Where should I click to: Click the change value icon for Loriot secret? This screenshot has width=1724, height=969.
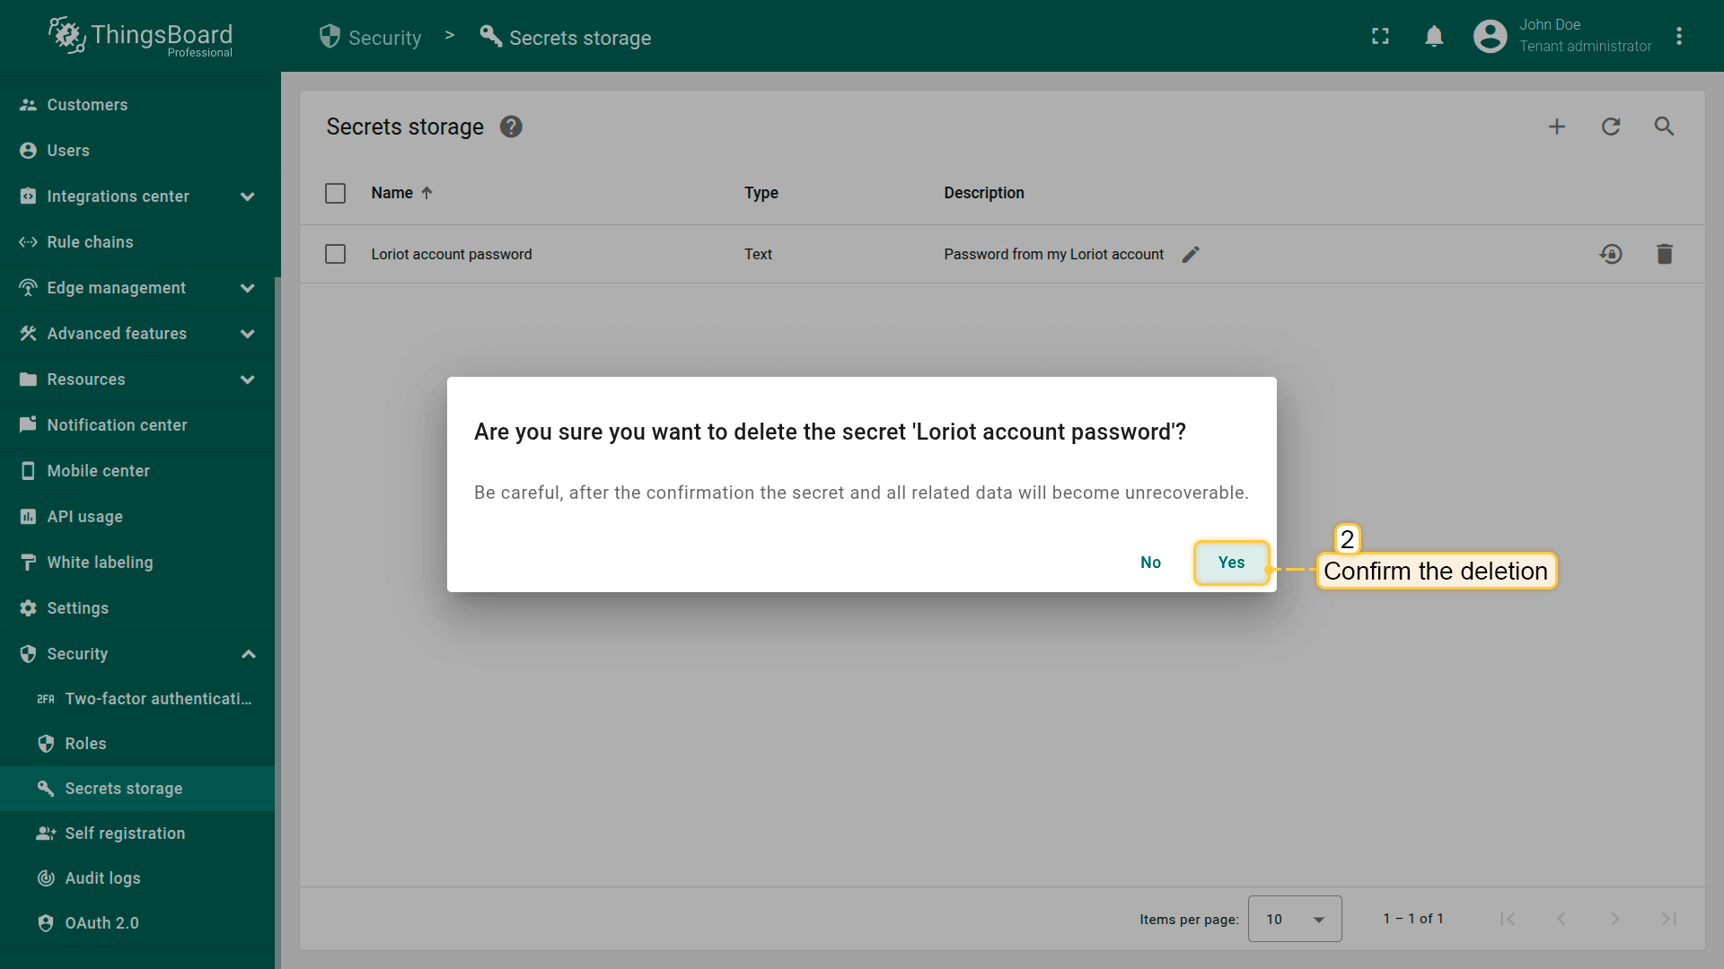1611,254
